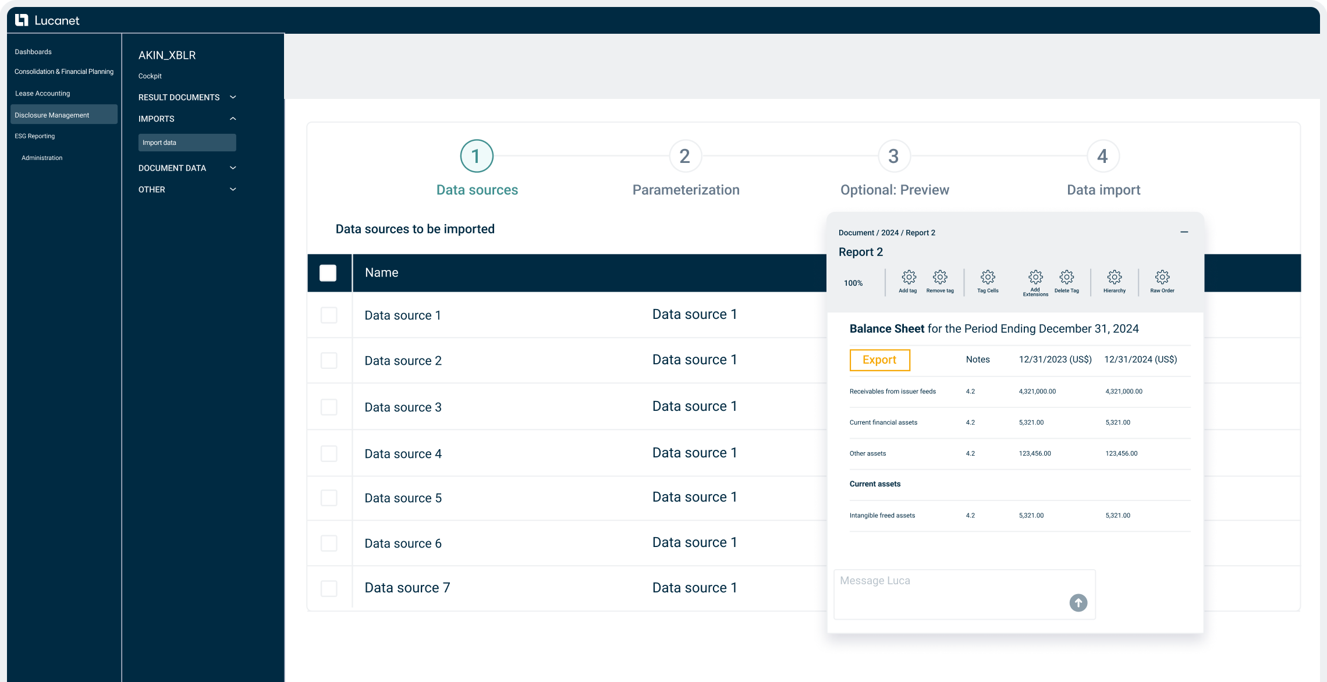Screen dimensions: 1327x682
Task: Click the Delete Tag gear icon
Action: tap(1066, 276)
